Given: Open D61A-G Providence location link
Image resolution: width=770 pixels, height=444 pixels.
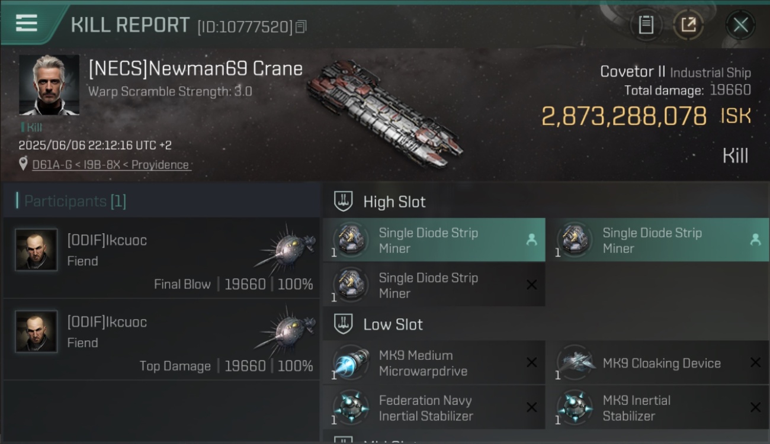Looking at the screenshot, I should pos(111,165).
